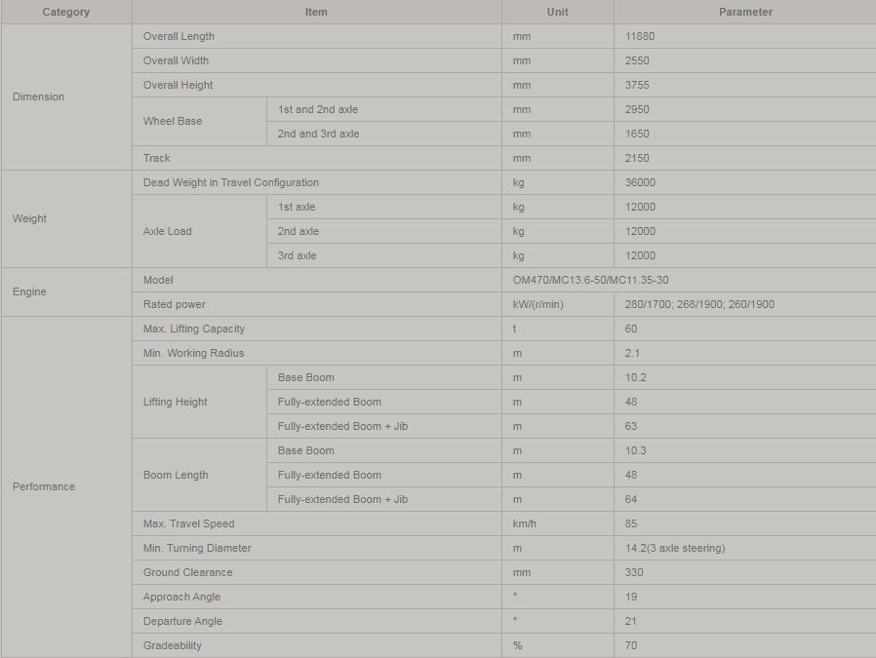Click the Item column header
876x658 pixels.
[x=316, y=12]
